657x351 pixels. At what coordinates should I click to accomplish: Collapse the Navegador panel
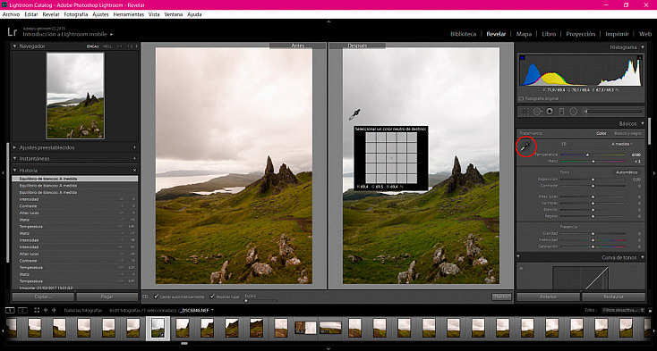(15, 46)
